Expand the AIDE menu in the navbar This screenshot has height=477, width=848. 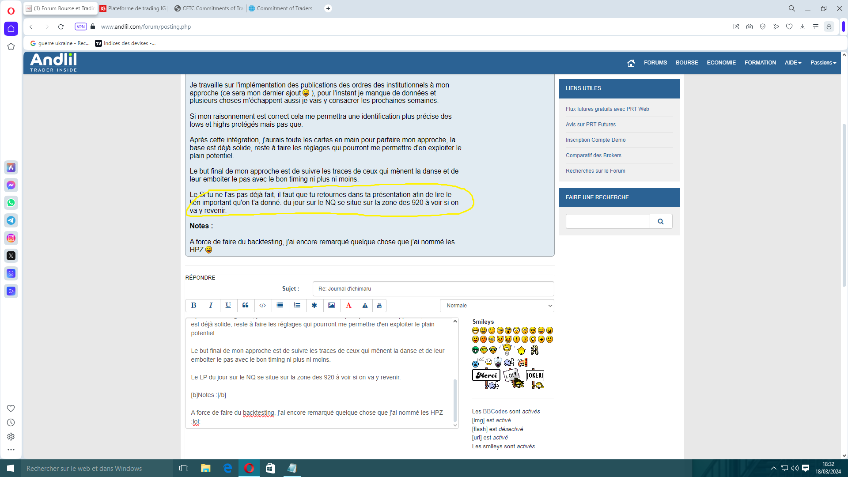[793, 63]
